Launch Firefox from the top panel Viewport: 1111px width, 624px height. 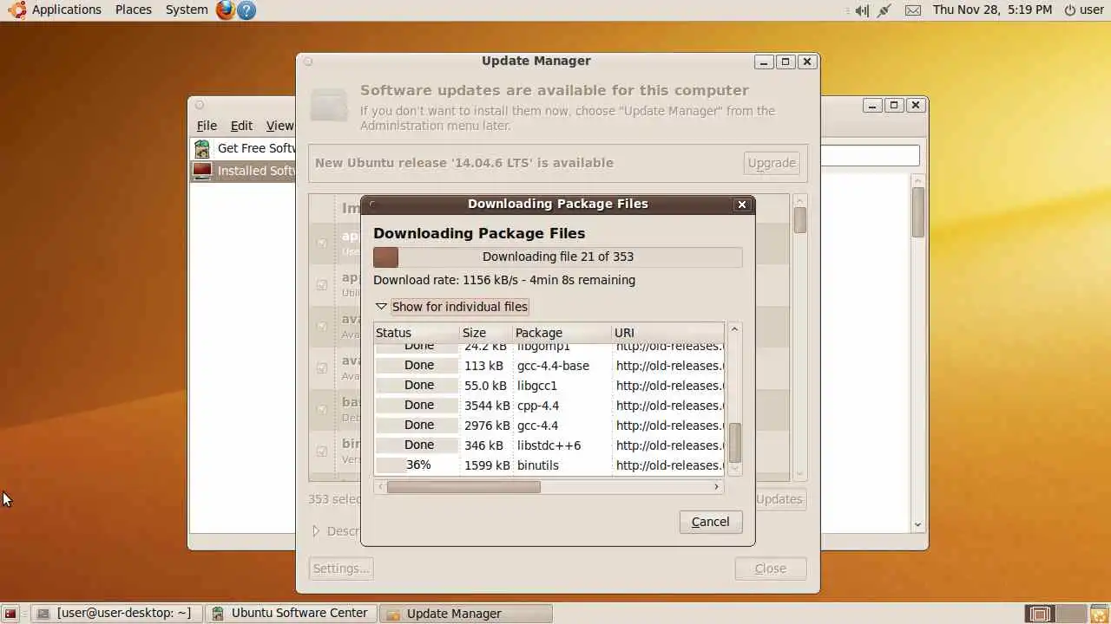coord(226,10)
